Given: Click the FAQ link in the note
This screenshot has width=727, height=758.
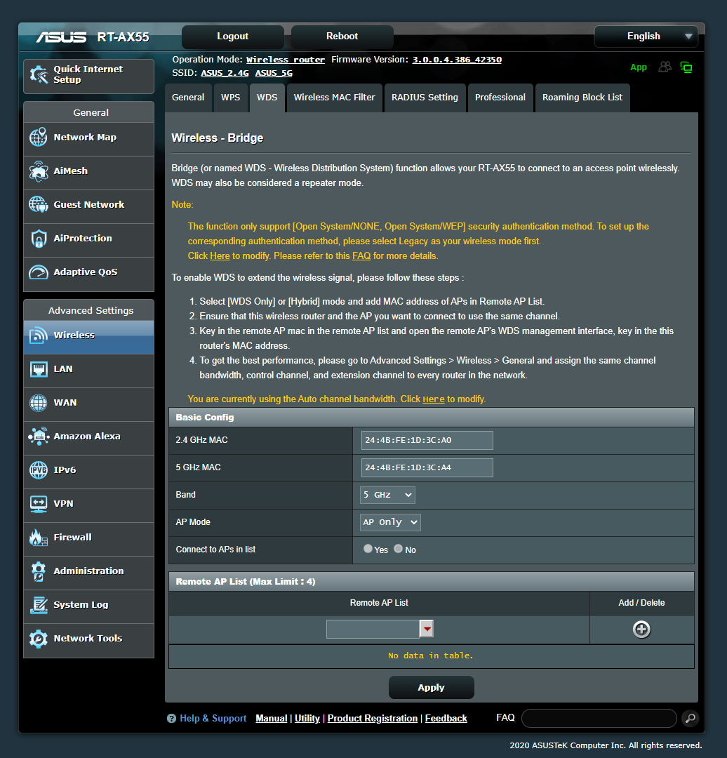Looking at the screenshot, I should coord(361,255).
